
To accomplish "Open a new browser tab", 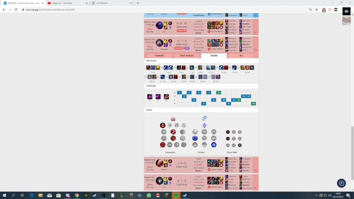I will pyautogui.click(x=138, y=3).
